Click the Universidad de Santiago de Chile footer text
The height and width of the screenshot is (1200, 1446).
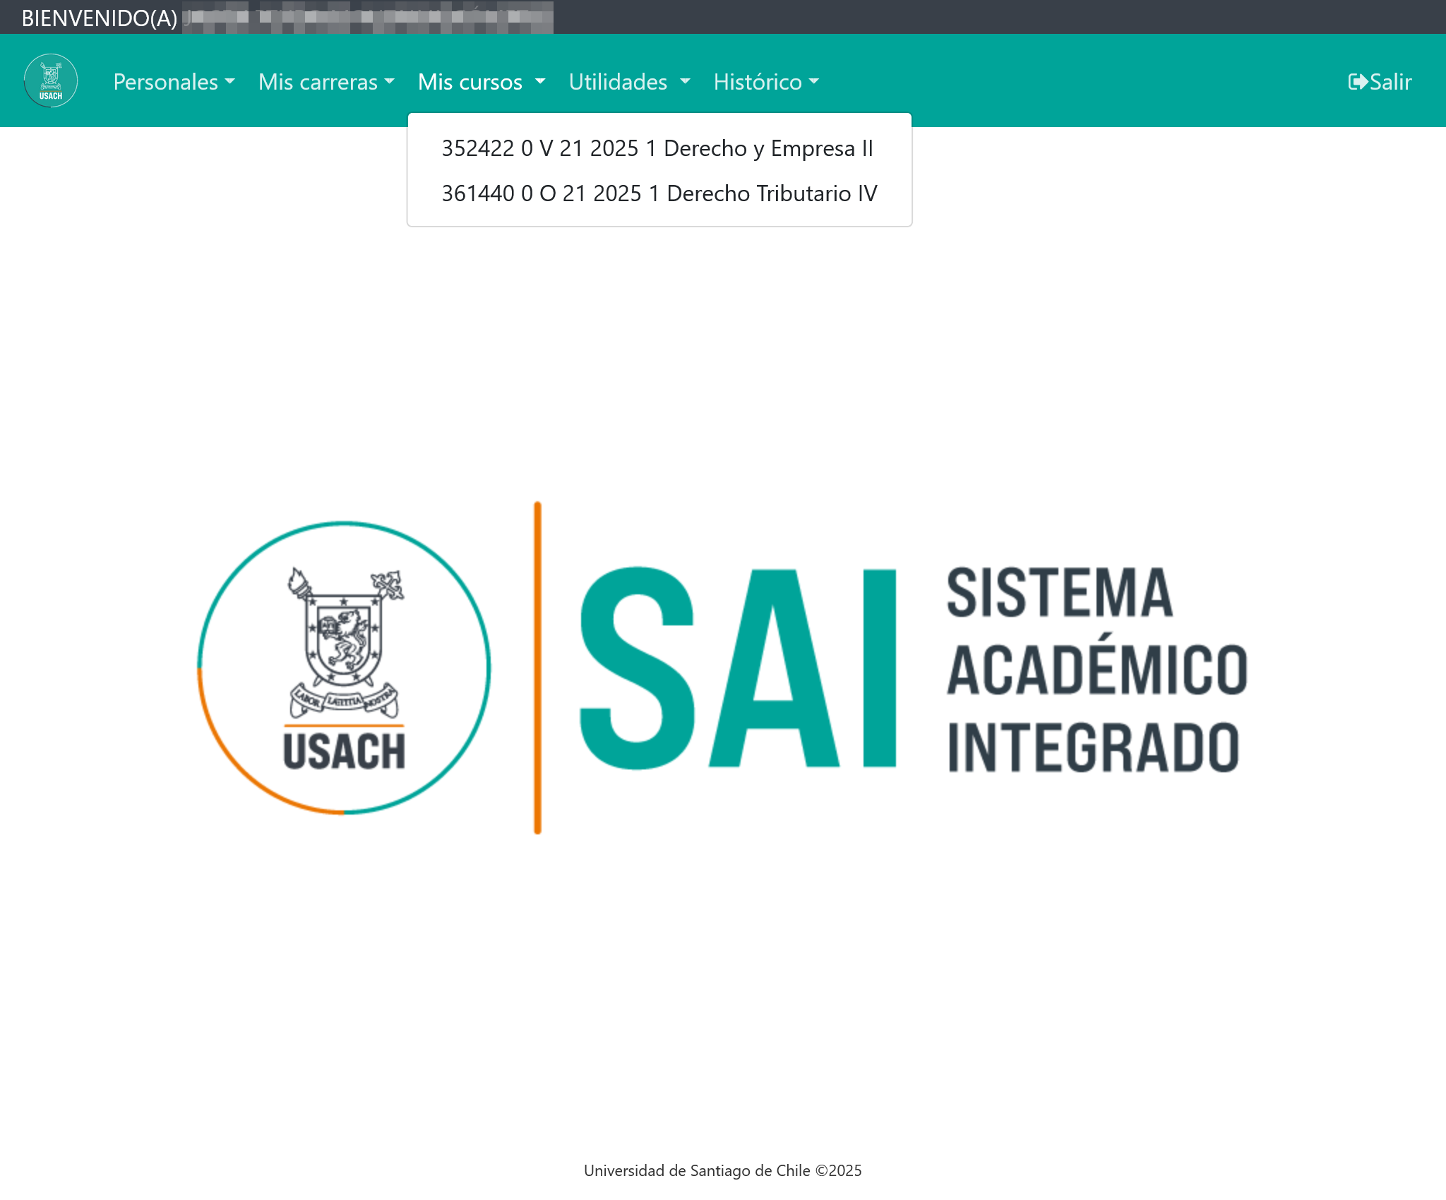click(x=723, y=1170)
